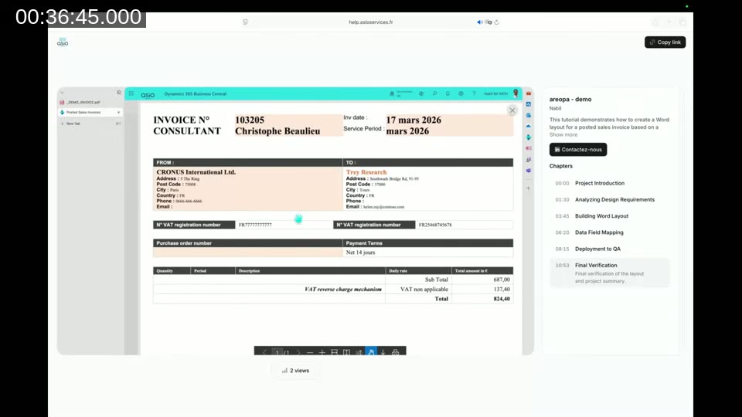This screenshot has height=417, width=742.
Task: Open the search magnifier in Business Central
Action: [x=434, y=93]
